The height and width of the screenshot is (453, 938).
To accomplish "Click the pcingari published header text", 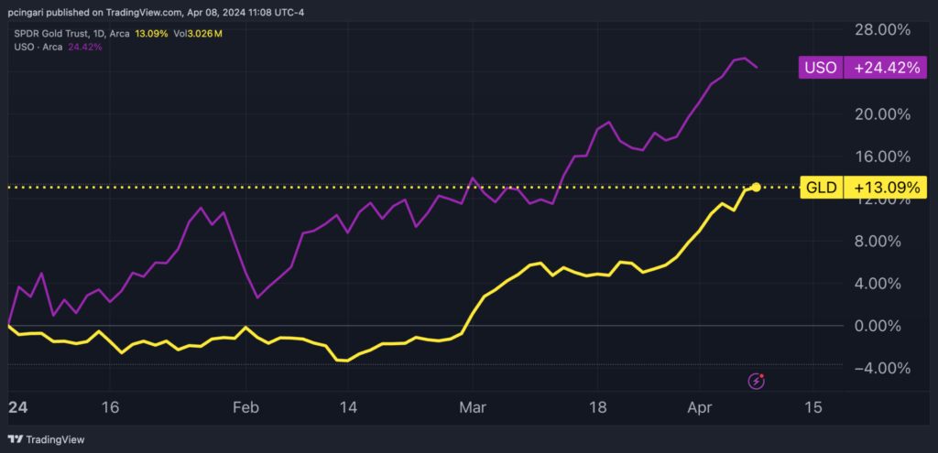I will tap(156, 13).
